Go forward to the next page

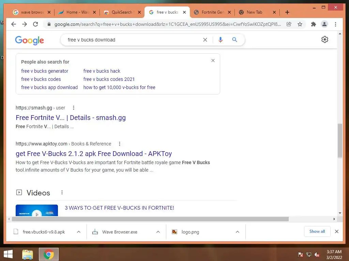(25, 24)
